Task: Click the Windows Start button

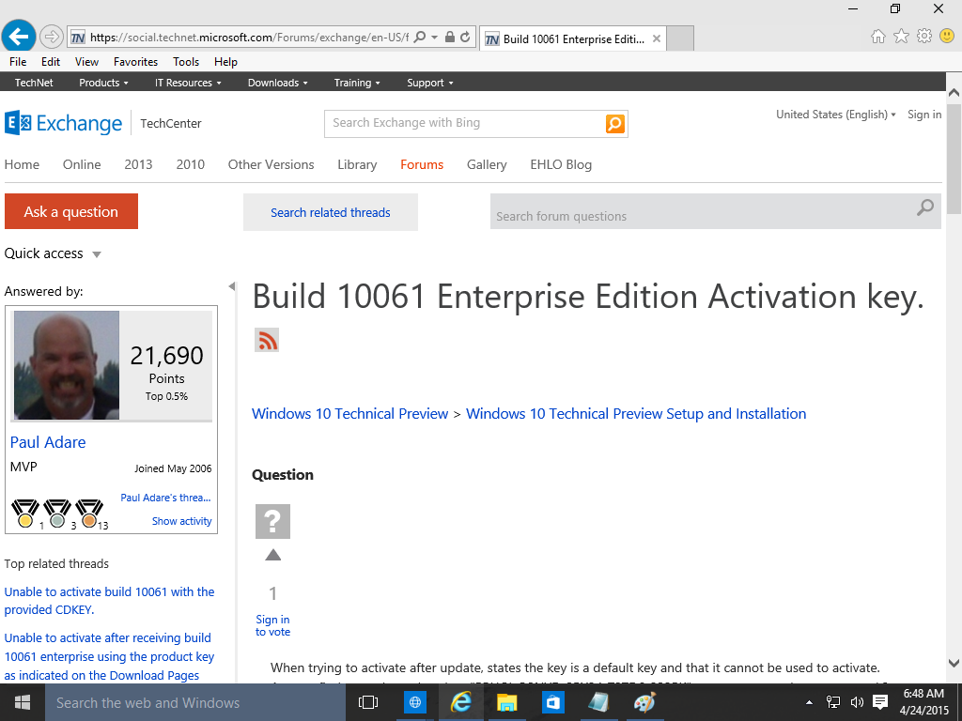Action: pyautogui.click(x=23, y=702)
